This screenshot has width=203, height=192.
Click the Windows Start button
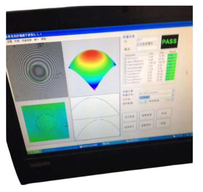[35, 152]
